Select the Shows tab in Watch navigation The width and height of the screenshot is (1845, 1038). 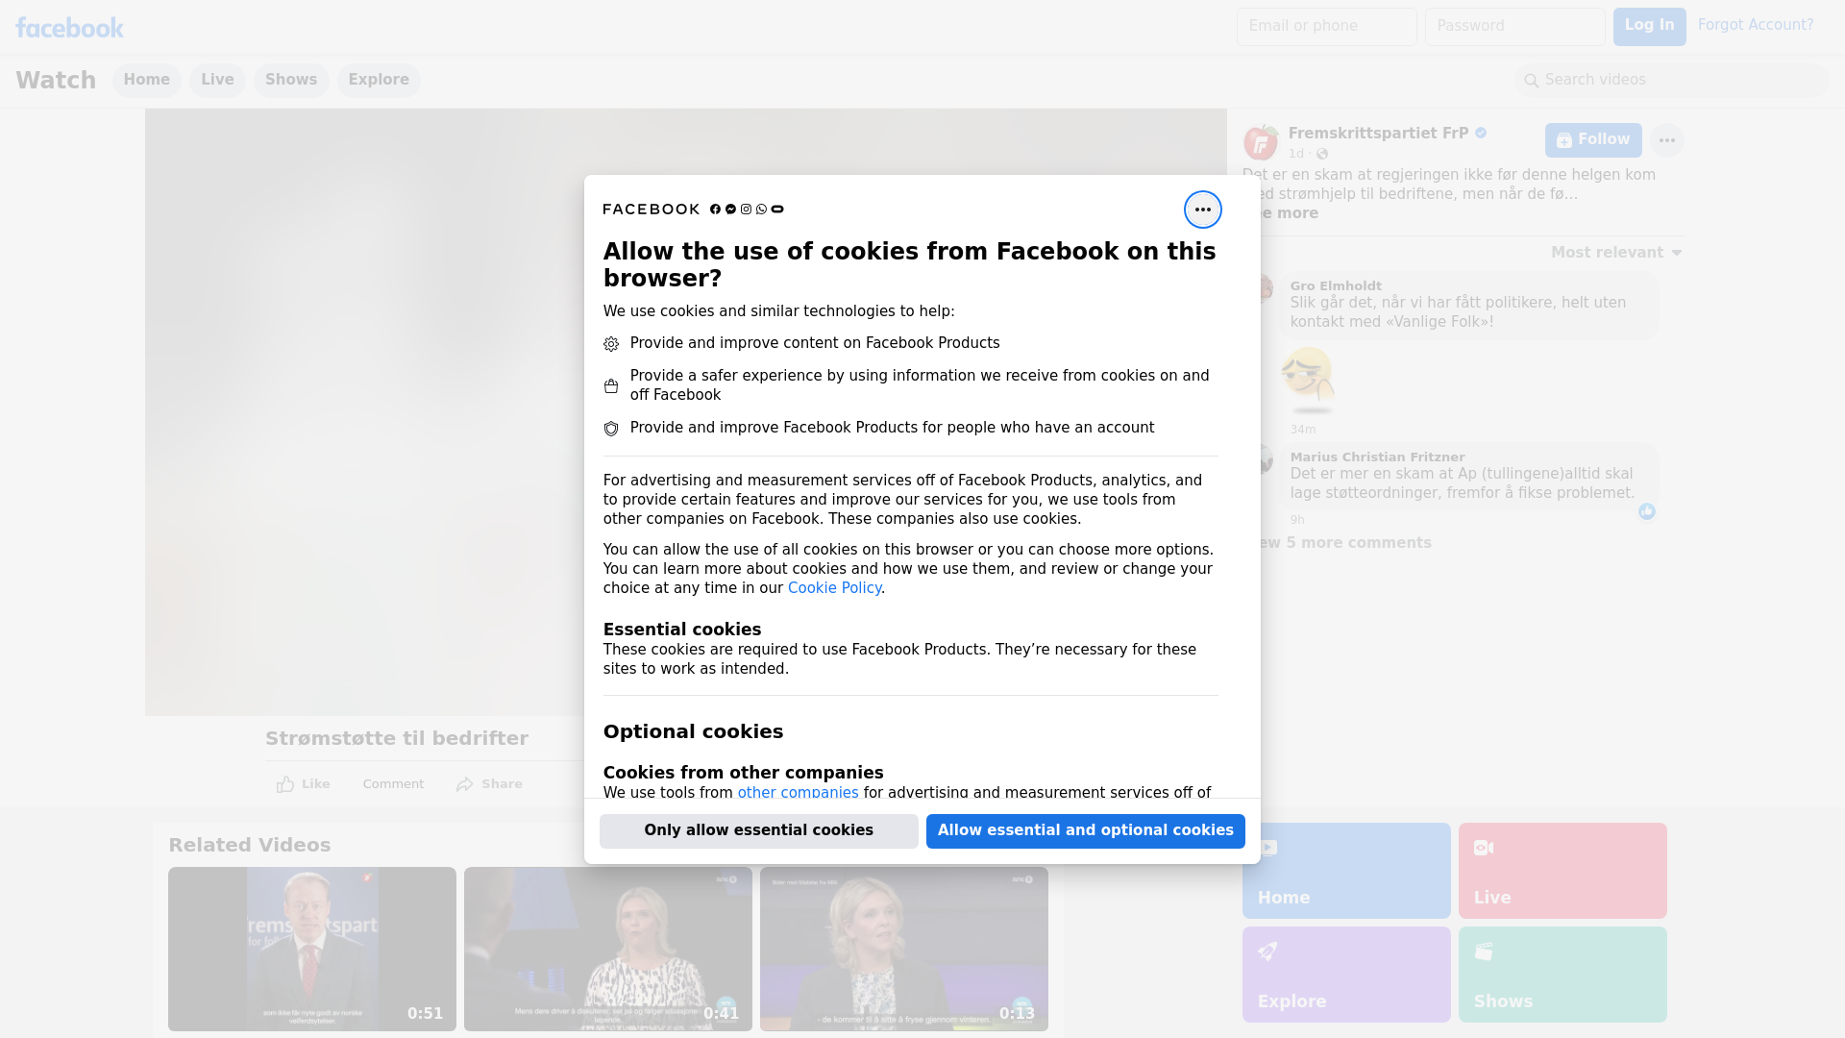291,81
